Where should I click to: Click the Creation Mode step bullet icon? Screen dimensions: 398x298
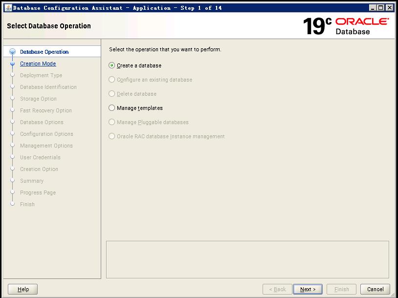[x=12, y=64]
